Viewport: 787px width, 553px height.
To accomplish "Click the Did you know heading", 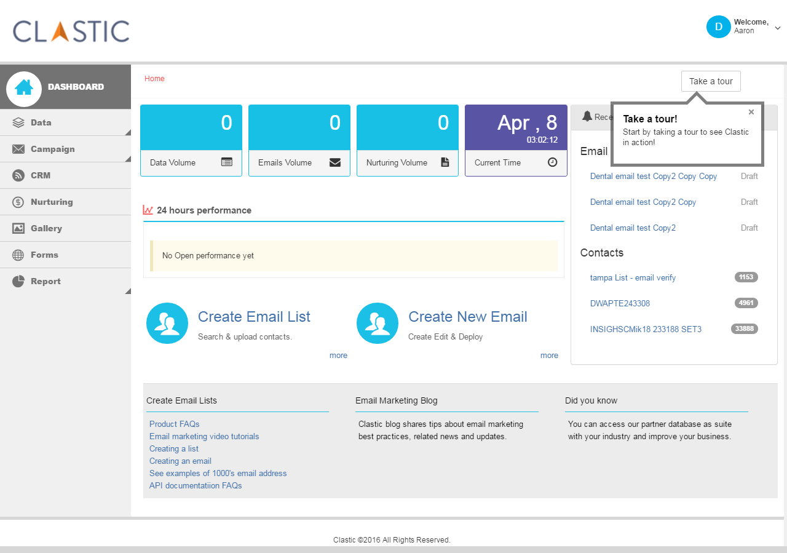I will pyautogui.click(x=591, y=400).
